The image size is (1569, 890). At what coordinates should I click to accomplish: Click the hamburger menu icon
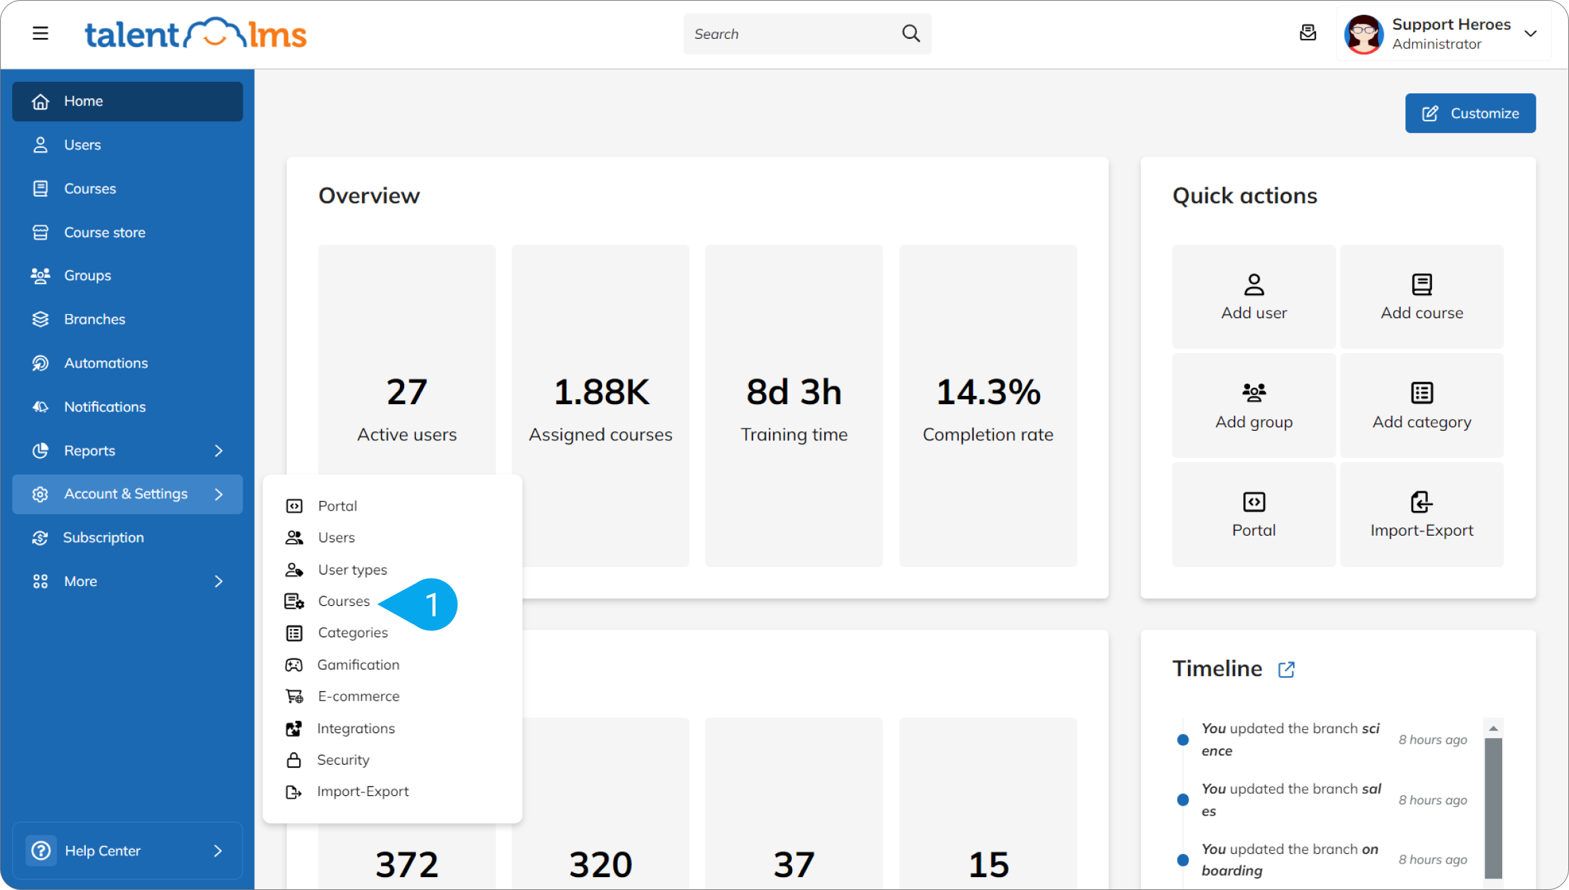point(40,33)
